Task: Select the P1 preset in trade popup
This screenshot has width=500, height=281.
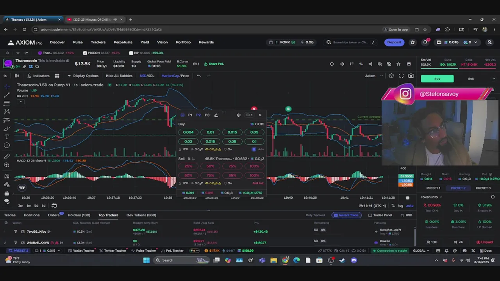Action: point(190,115)
